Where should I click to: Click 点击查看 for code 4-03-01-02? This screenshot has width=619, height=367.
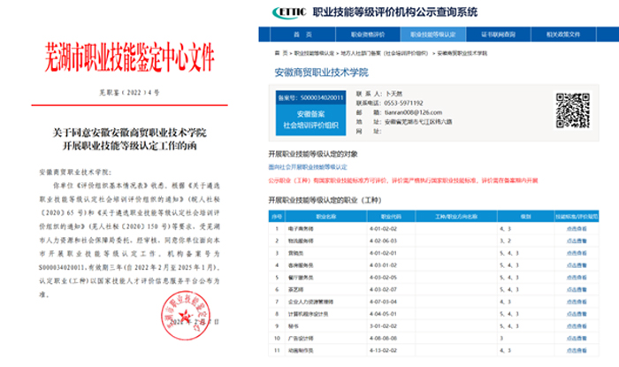point(577,265)
